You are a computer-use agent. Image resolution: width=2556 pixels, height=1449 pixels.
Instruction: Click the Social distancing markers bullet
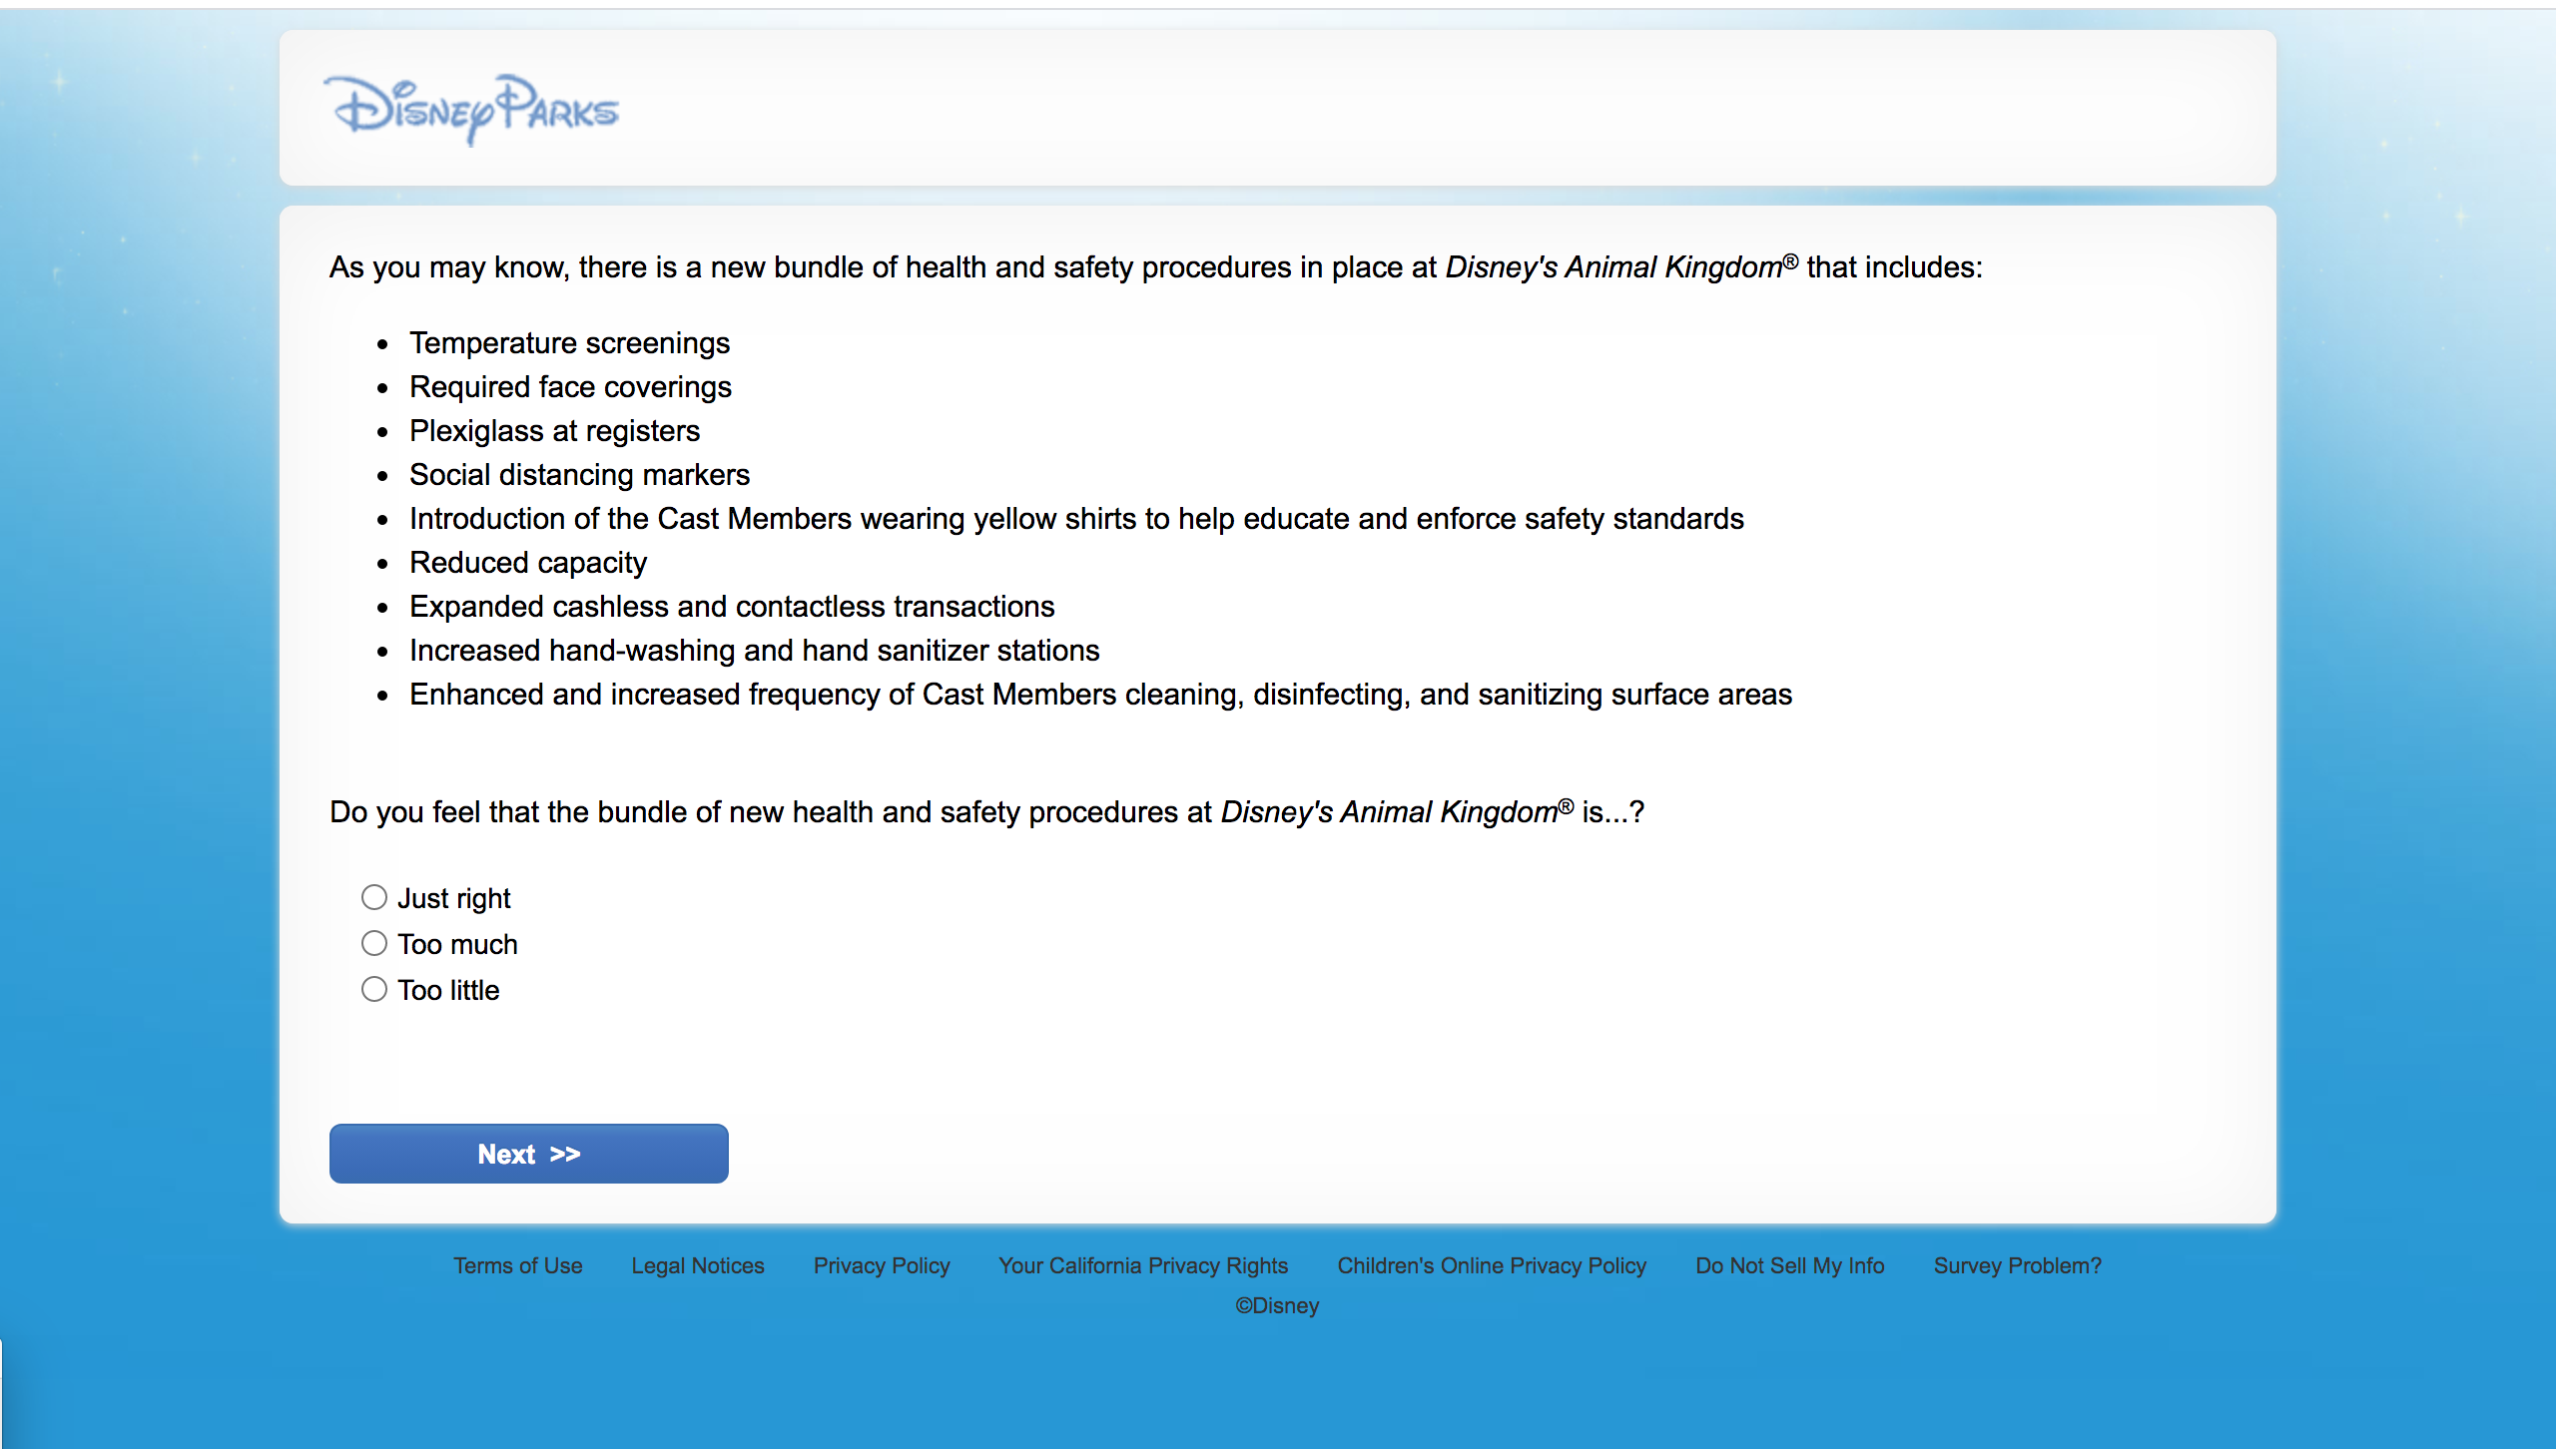(x=579, y=475)
